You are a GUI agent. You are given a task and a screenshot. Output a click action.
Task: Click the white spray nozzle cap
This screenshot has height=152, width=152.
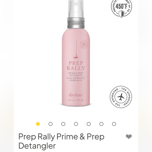76,9
